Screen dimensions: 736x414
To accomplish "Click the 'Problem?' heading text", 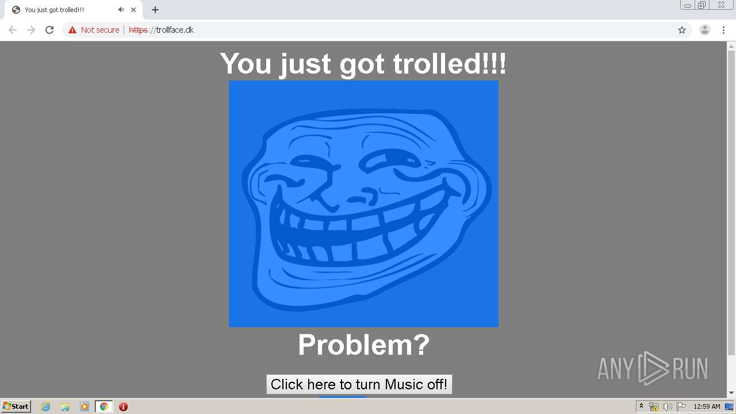I will pos(363,344).
